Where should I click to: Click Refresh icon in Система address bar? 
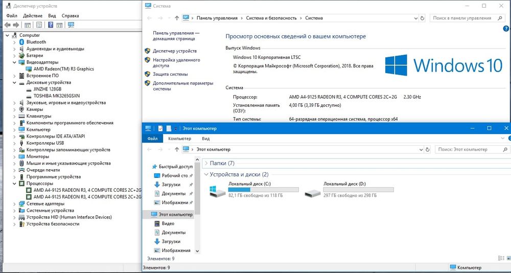point(423,18)
